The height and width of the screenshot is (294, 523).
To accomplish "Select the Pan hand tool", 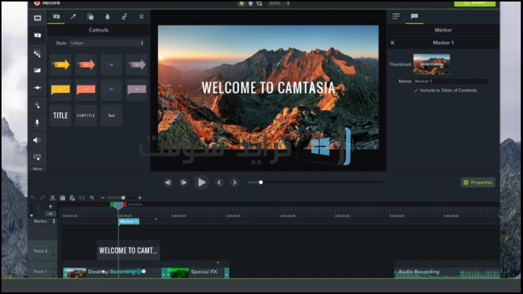I will point(250,3).
